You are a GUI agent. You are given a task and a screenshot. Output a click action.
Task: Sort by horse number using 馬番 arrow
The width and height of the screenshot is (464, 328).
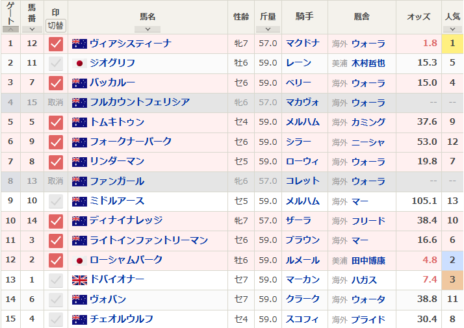[x=32, y=29]
